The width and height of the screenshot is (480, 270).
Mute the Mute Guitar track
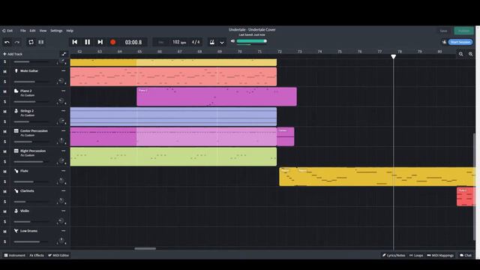pos(4,71)
